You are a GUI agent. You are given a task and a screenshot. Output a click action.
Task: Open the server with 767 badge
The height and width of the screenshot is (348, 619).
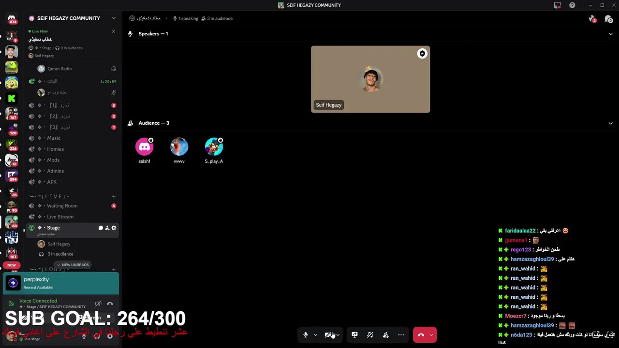pos(12,114)
